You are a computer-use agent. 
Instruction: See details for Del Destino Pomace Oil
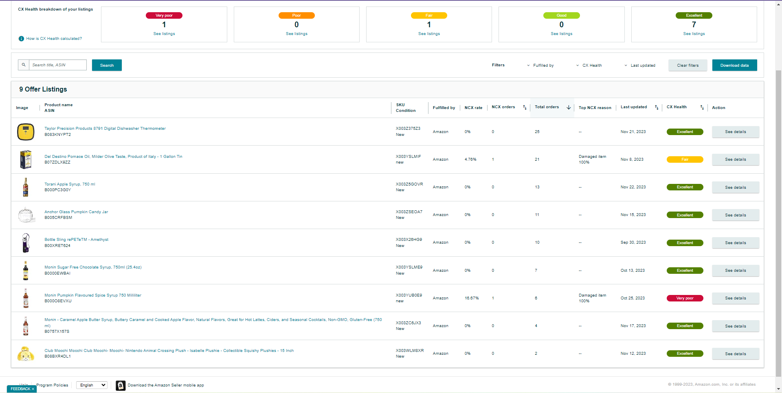(x=735, y=159)
